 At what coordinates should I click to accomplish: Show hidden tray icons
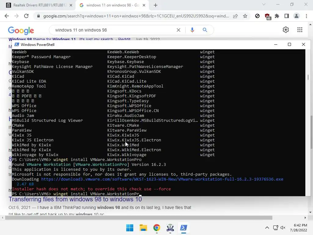[x=267, y=228]
